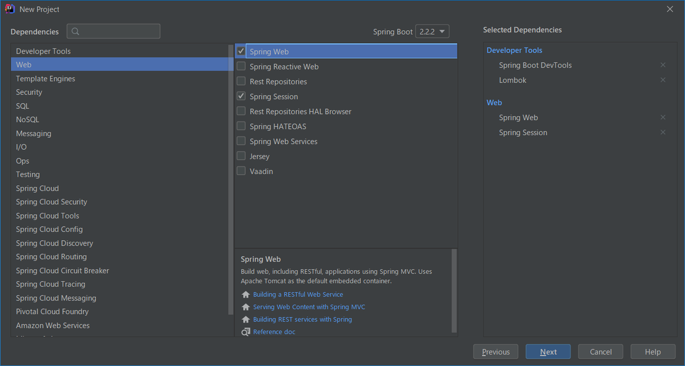Select Spring Cloud Security category

tap(119, 202)
